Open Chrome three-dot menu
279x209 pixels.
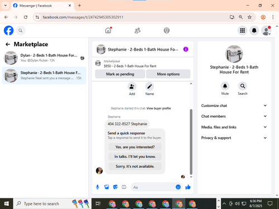[x=273, y=17]
